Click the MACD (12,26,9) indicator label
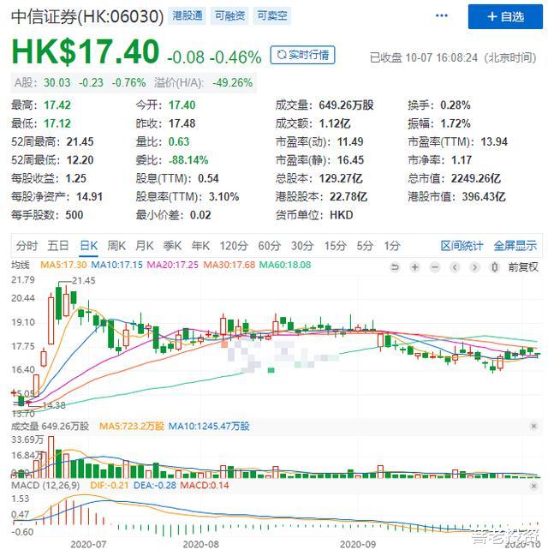The width and height of the screenshot is (548, 556). point(45,486)
